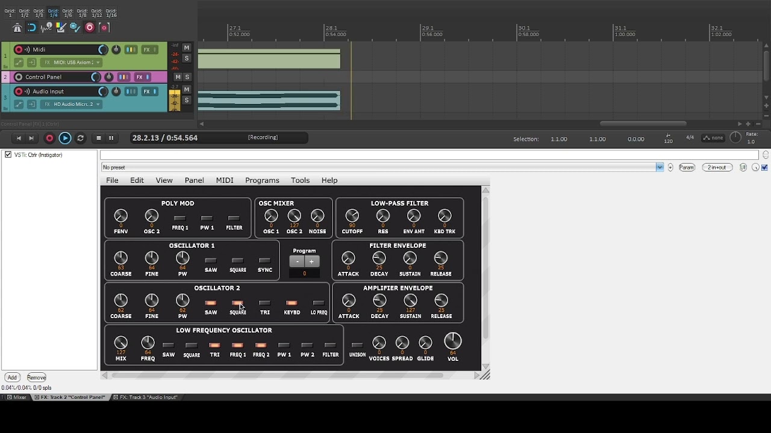Open FX chain for Midi track
The height and width of the screenshot is (433, 771).
coord(146,50)
